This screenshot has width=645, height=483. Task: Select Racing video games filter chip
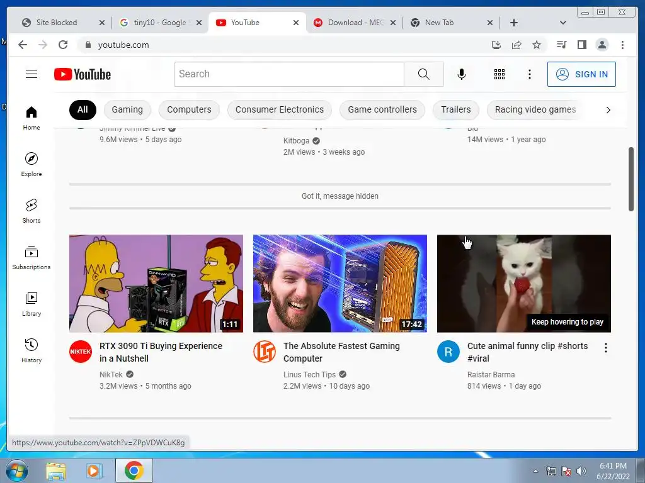coord(535,109)
